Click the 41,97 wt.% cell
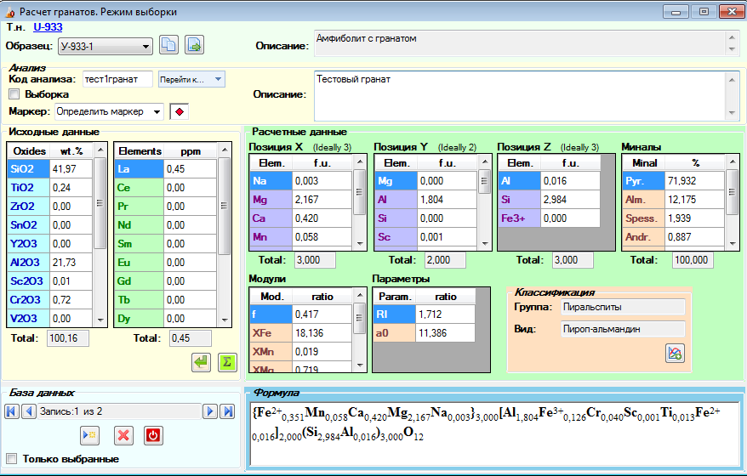Image resolution: width=747 pixels, height=476 pixels. [x=71, y=169]
